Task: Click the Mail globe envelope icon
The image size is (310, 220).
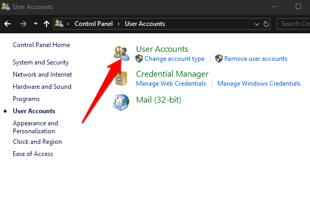Action: 121,102
